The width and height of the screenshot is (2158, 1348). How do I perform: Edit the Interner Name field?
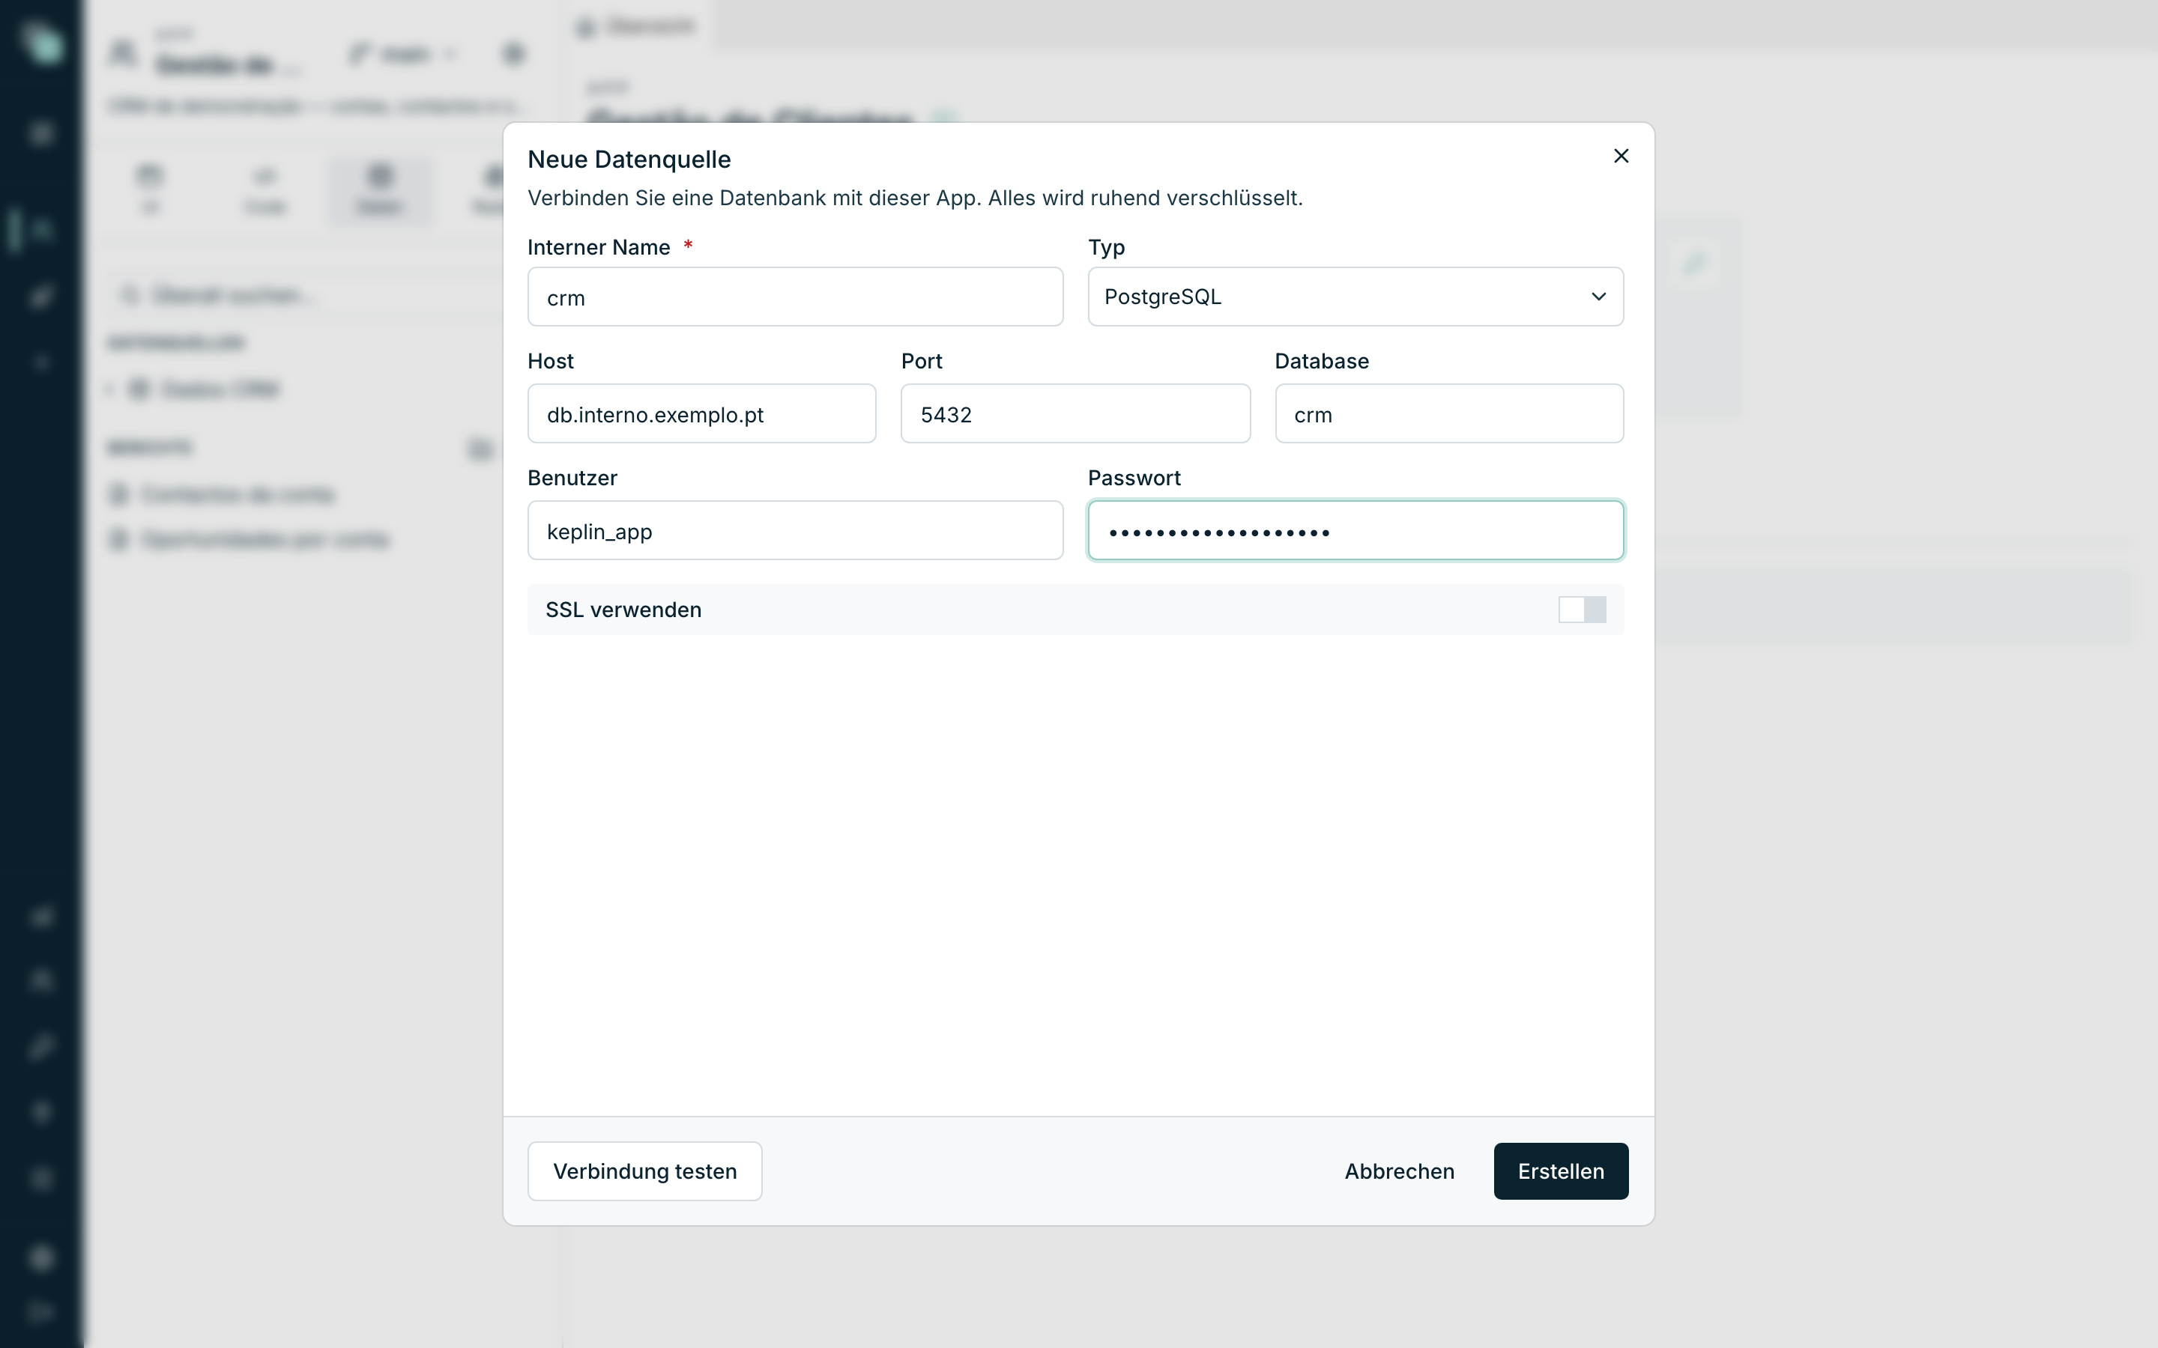tap(794, 297)
